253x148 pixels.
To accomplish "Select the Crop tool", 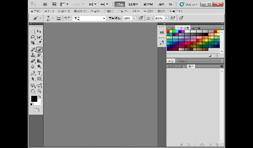I will coord(33,43).
